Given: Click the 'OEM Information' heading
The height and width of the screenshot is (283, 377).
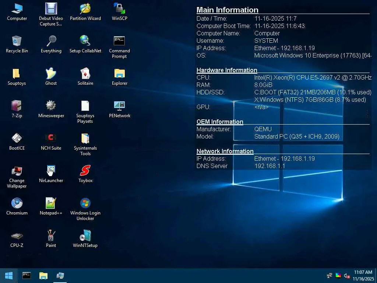Looking at the screenshot, I should point(220,122).
